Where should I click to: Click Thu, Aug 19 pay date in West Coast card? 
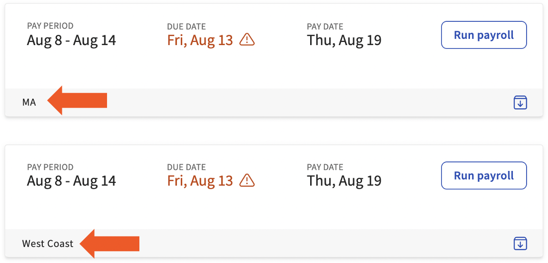pyautogui.click(x=344, y=181)
